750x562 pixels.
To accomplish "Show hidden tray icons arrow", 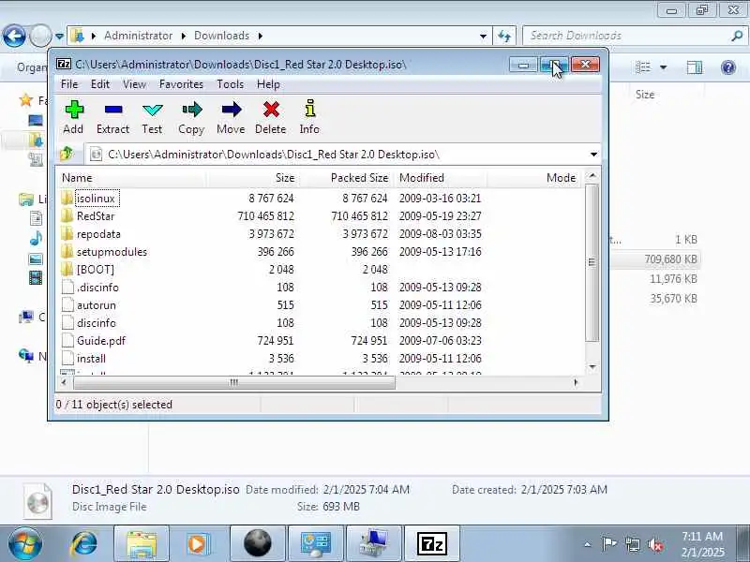I will 588,544.
